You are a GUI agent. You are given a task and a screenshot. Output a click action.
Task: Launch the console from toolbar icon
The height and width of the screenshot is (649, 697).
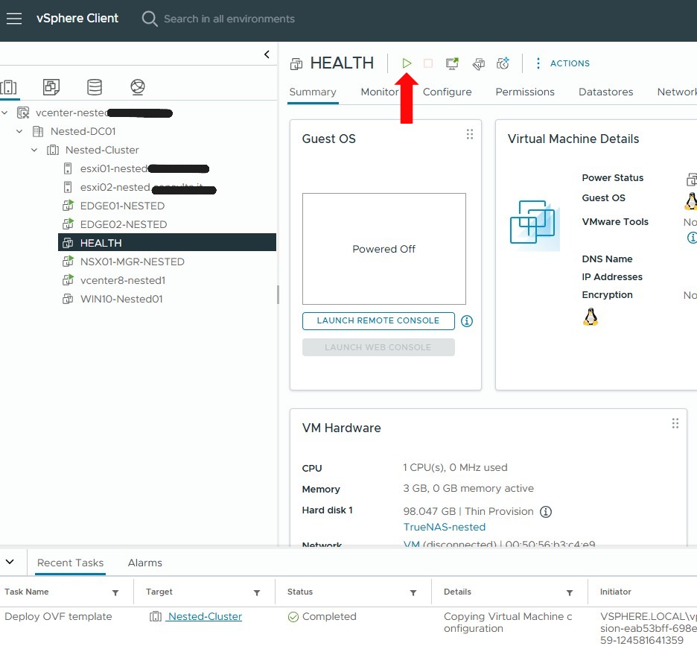point(452,63)
